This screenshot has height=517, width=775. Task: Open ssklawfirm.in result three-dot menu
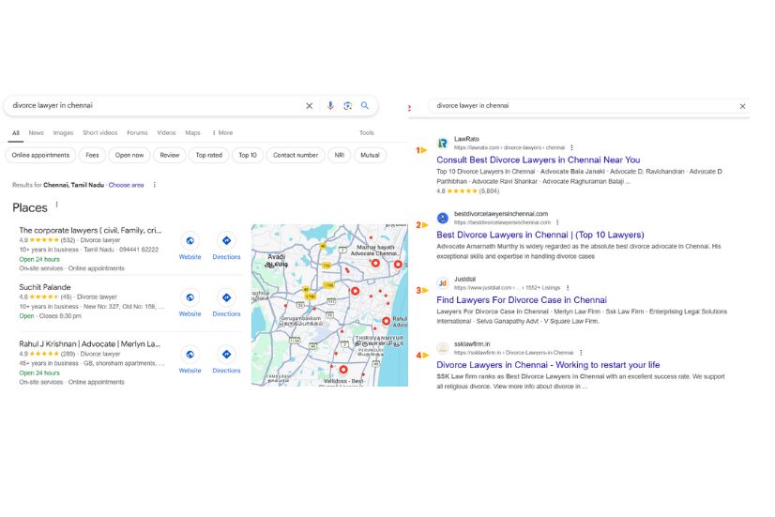click(x=582, y=353)
